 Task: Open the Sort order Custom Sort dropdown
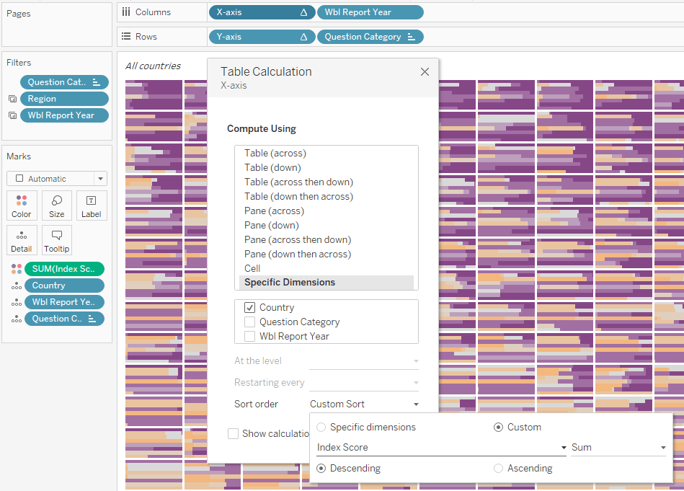pyautogui.click(x=364, y=404)
